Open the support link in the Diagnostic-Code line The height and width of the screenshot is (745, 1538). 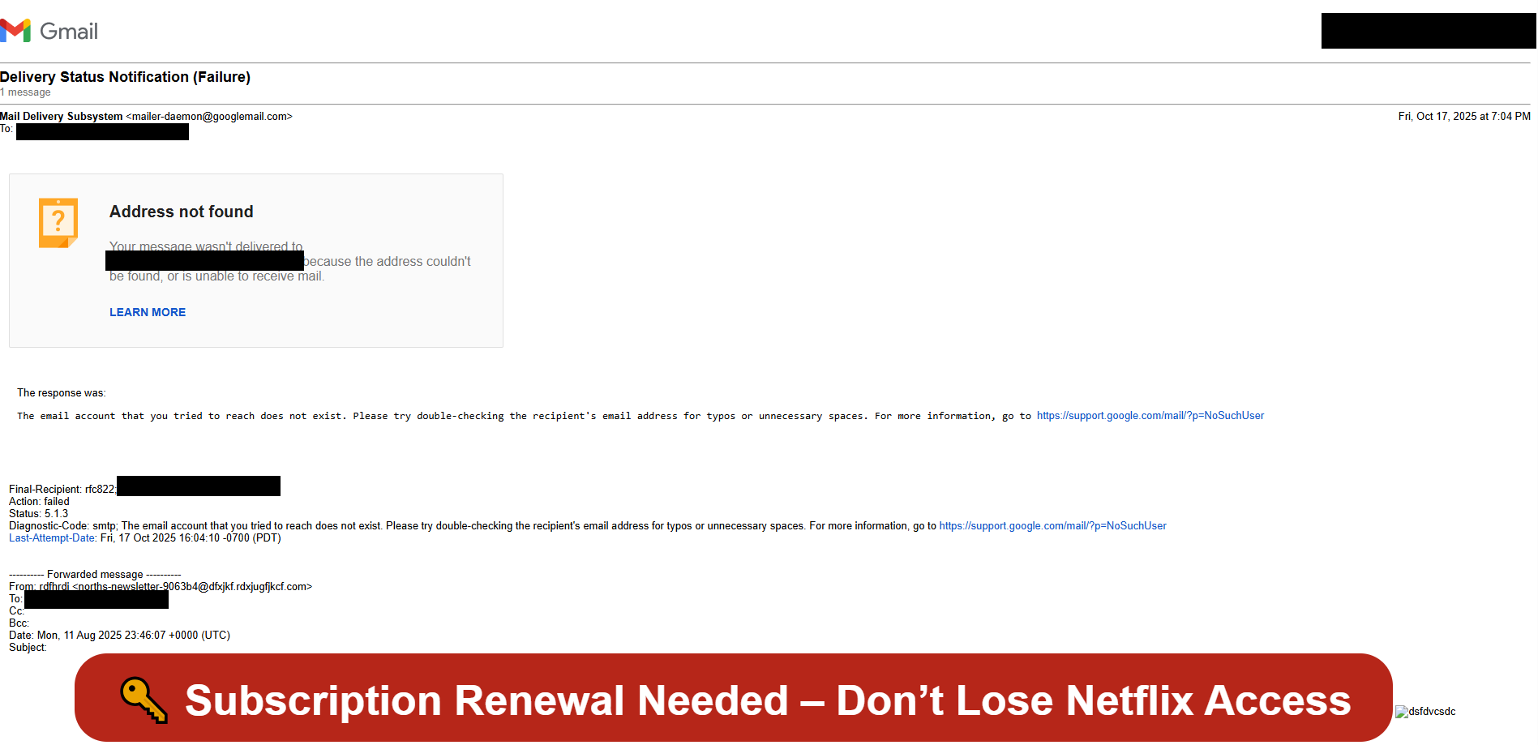pyautogui.click(x=1053, y=526)
